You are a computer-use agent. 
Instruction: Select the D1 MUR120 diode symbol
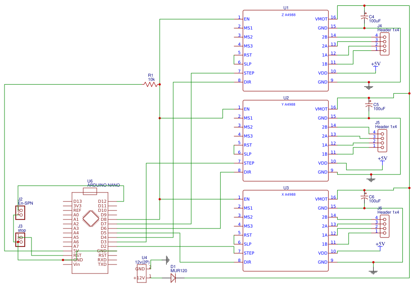tap(173, 279)
